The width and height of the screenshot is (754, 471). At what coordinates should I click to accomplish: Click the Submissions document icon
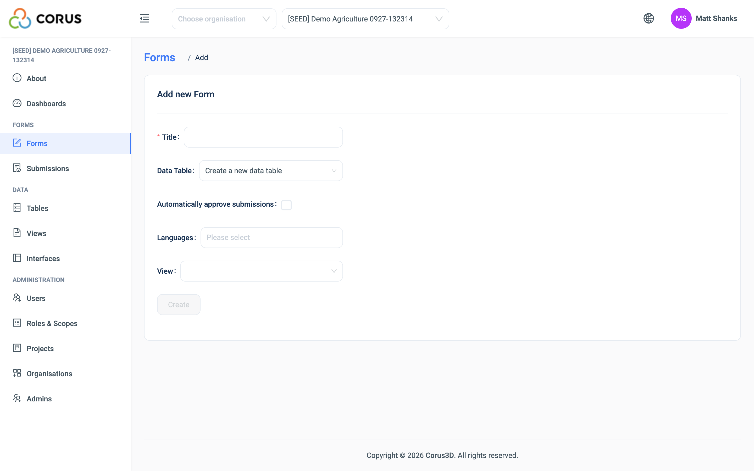17,168
